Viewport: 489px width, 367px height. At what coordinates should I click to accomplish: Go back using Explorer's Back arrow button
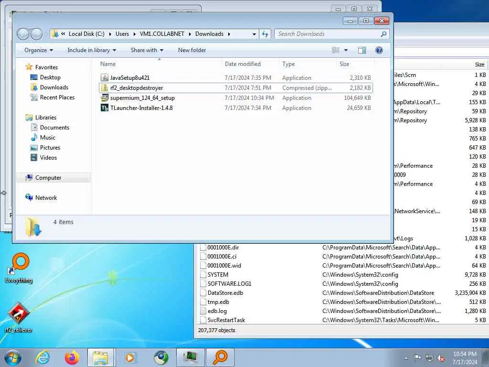point(23,34)
